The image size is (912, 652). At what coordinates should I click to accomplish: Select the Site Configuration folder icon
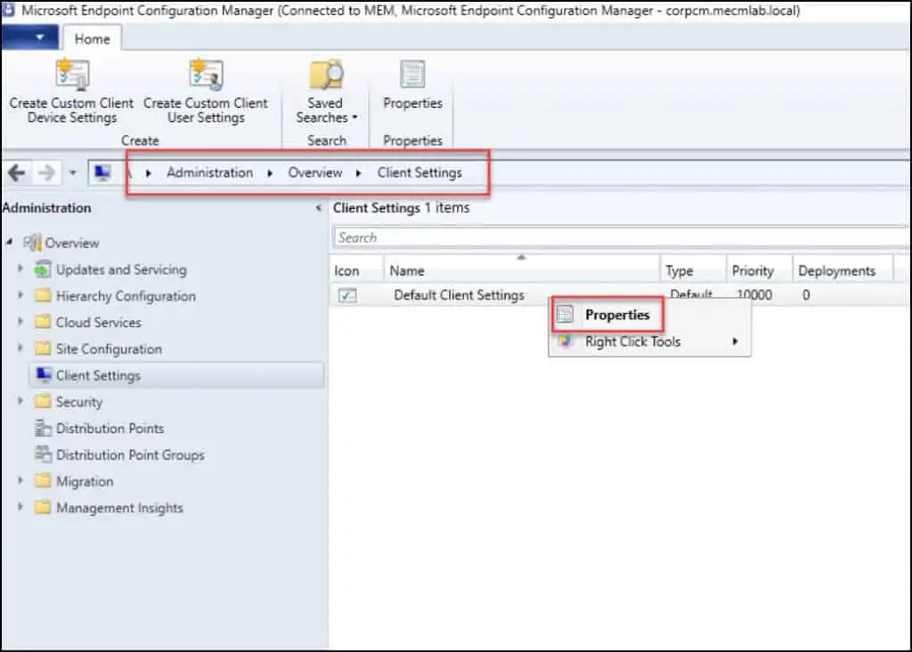[x=43, y=349]
